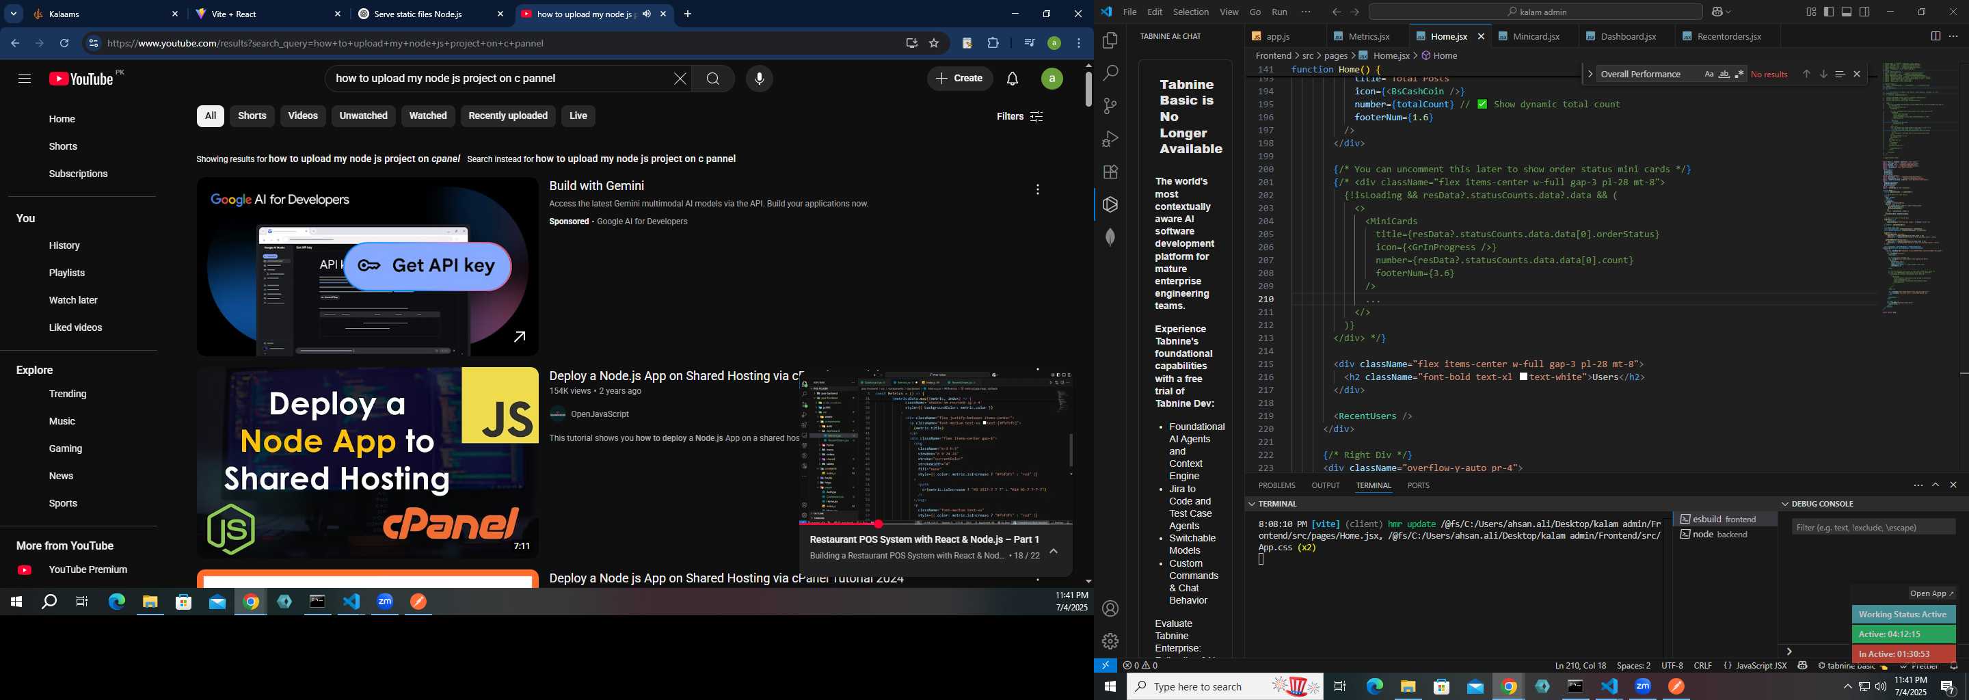Image resolution: width=1969 pixels, height=700 pixels.
Task: Open YouTube hamburger guide menu
Action: tap(25, 79)
